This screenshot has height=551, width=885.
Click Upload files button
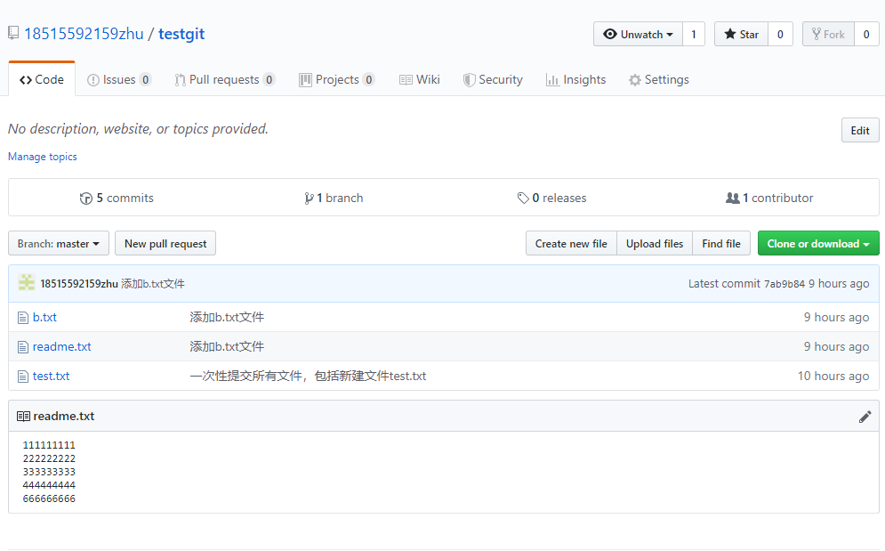pos(655,244)
